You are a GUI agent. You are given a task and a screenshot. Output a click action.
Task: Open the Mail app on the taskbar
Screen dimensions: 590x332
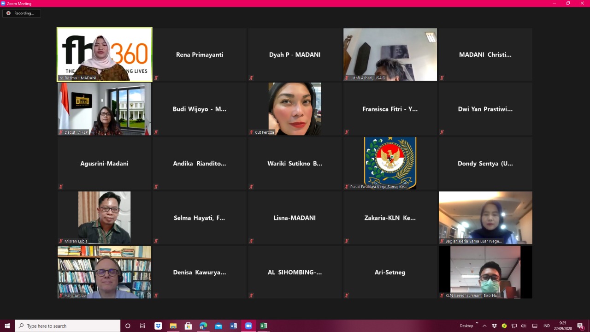coord(218,326)
